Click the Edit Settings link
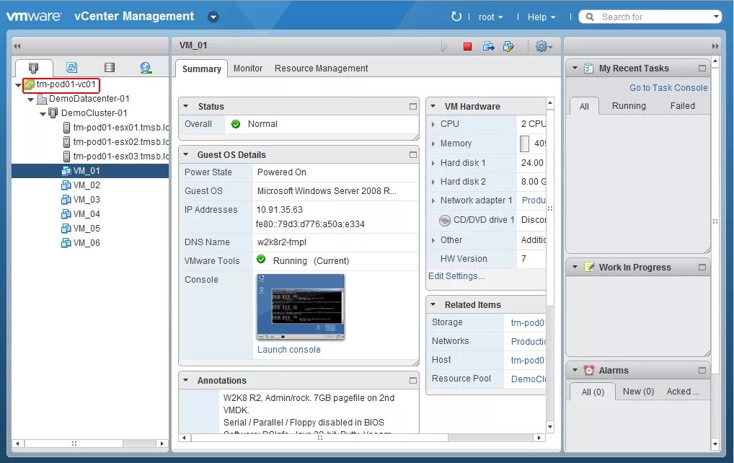 456,276
